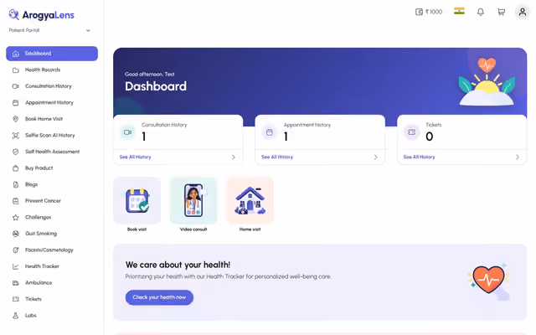Click the Challenges label in sidebar
Image resolution: width=536 pixels, height=335 pixels.
click(x=38, y=218)
